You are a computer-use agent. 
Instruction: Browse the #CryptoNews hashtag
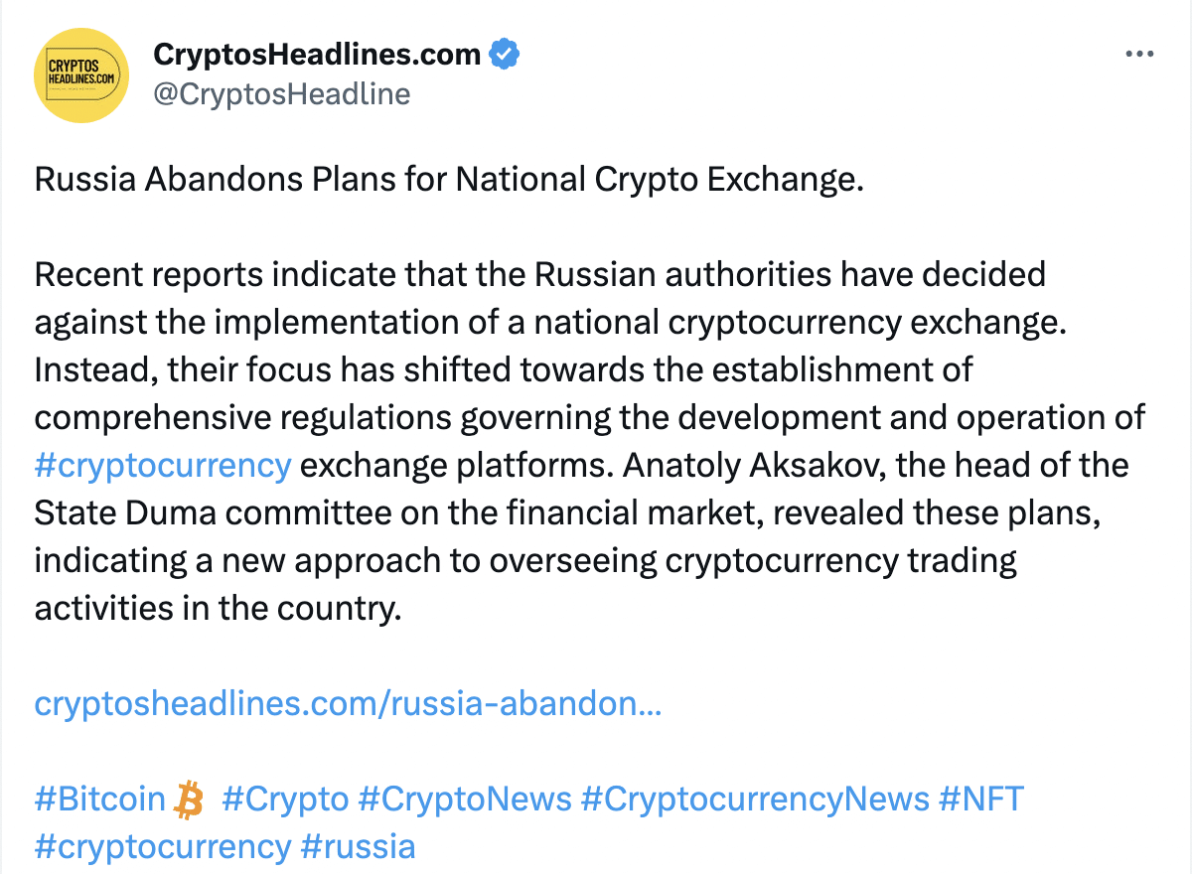pyautogui.click(x=465, y=799)
